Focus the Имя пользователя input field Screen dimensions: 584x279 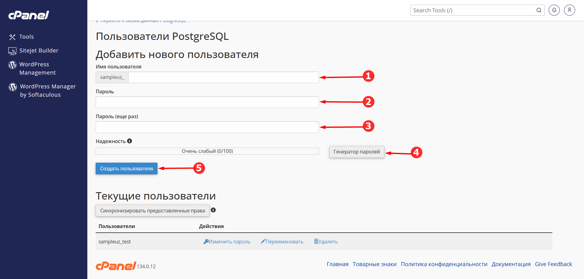(223, 77)
